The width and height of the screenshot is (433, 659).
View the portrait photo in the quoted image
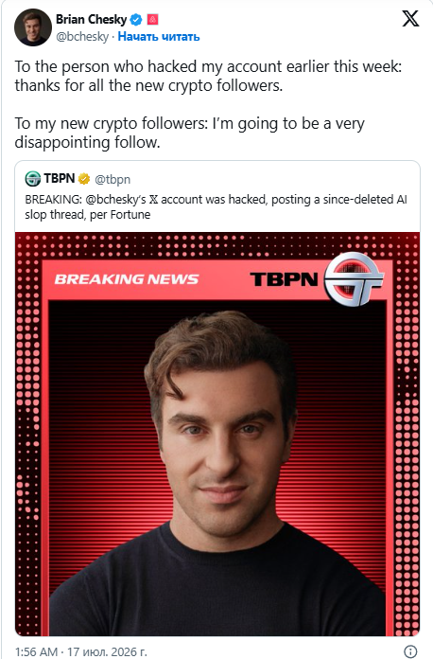click(217, 468)
